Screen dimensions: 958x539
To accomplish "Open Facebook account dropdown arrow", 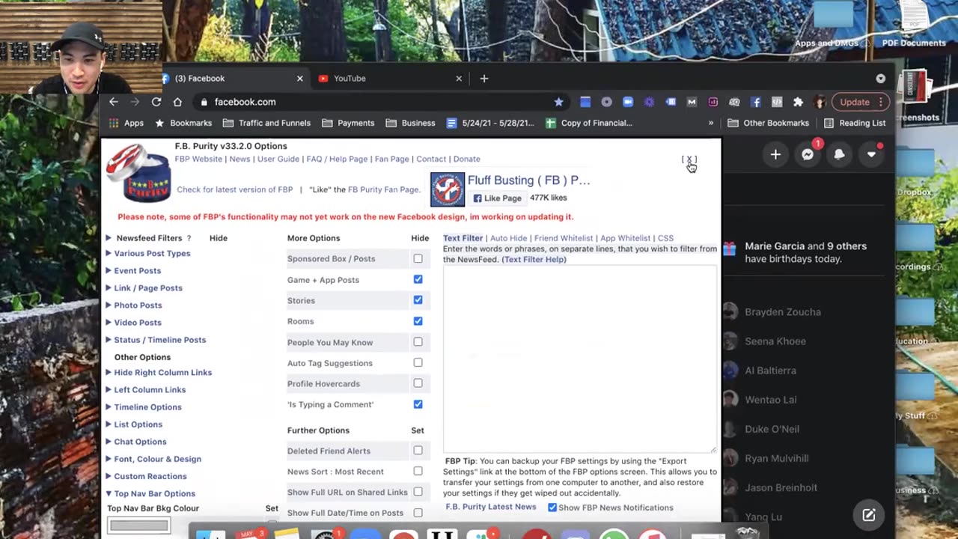I will pos(871,154).
